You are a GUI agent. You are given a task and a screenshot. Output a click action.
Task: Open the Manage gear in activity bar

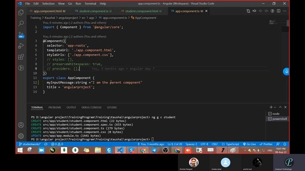(x=21, y=136)
